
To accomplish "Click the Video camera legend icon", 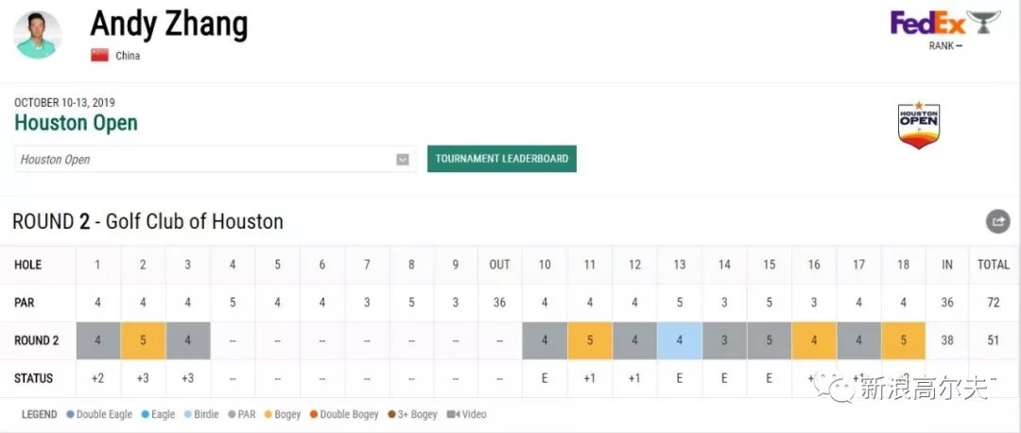I will 453,414.
